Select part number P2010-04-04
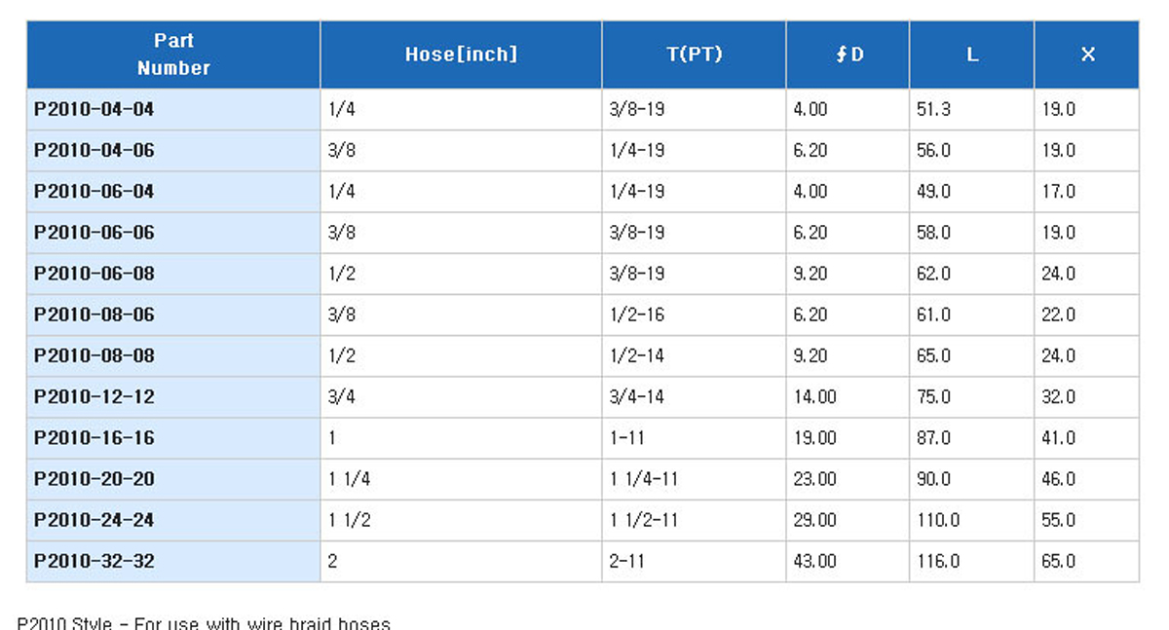This screenshot has height=630, width=1169. 94,109
